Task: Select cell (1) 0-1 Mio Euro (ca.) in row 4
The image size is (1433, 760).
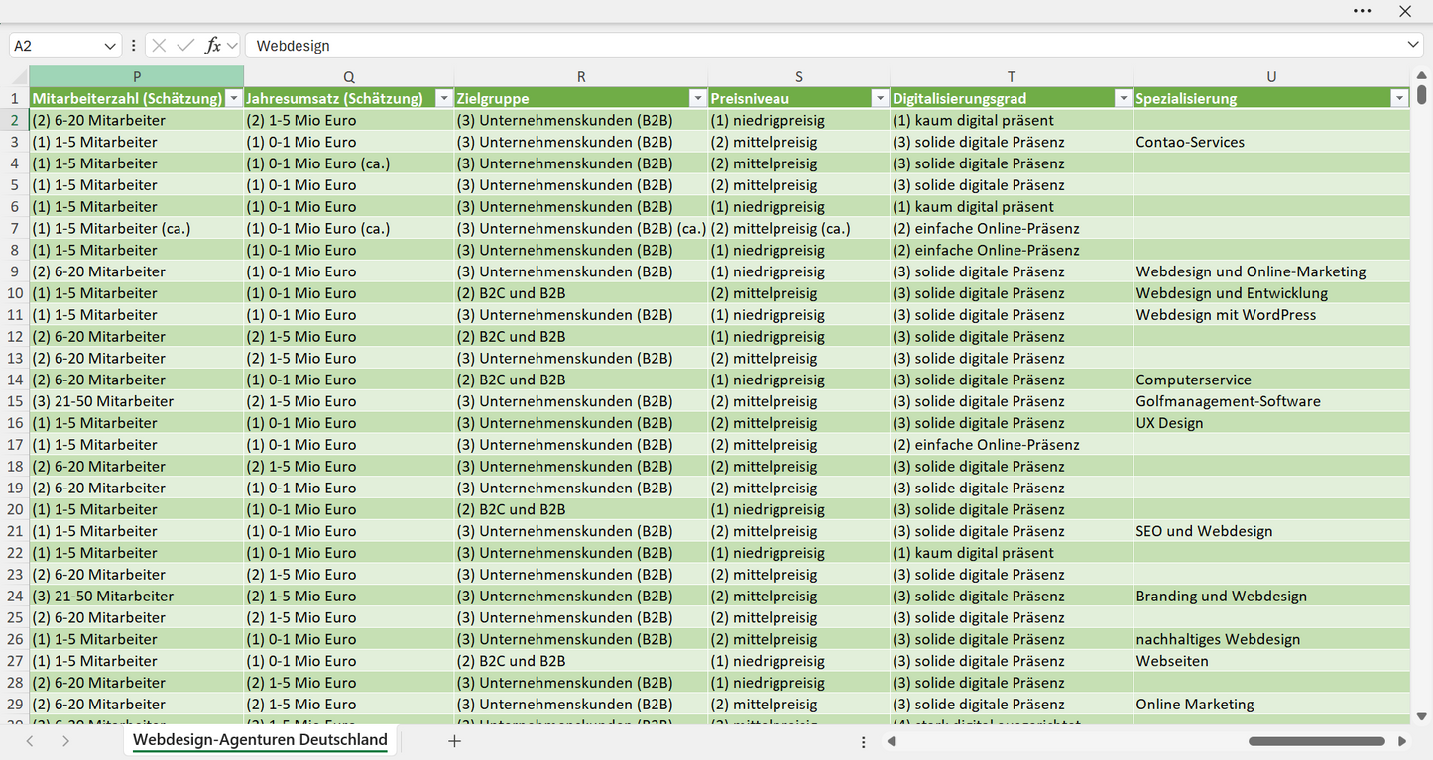Action: pos(349,163)
